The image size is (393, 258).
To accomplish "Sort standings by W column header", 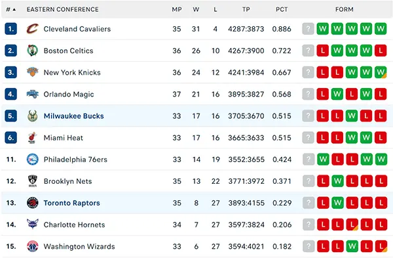I will pos(196,9).
